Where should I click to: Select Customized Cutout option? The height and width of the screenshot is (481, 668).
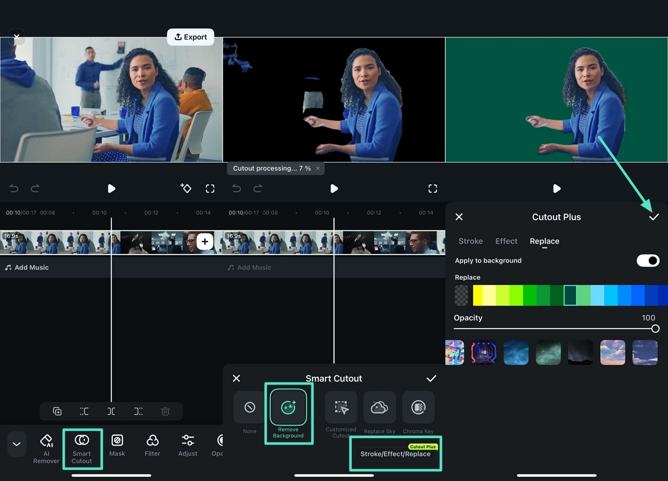[x=341, y=415]
